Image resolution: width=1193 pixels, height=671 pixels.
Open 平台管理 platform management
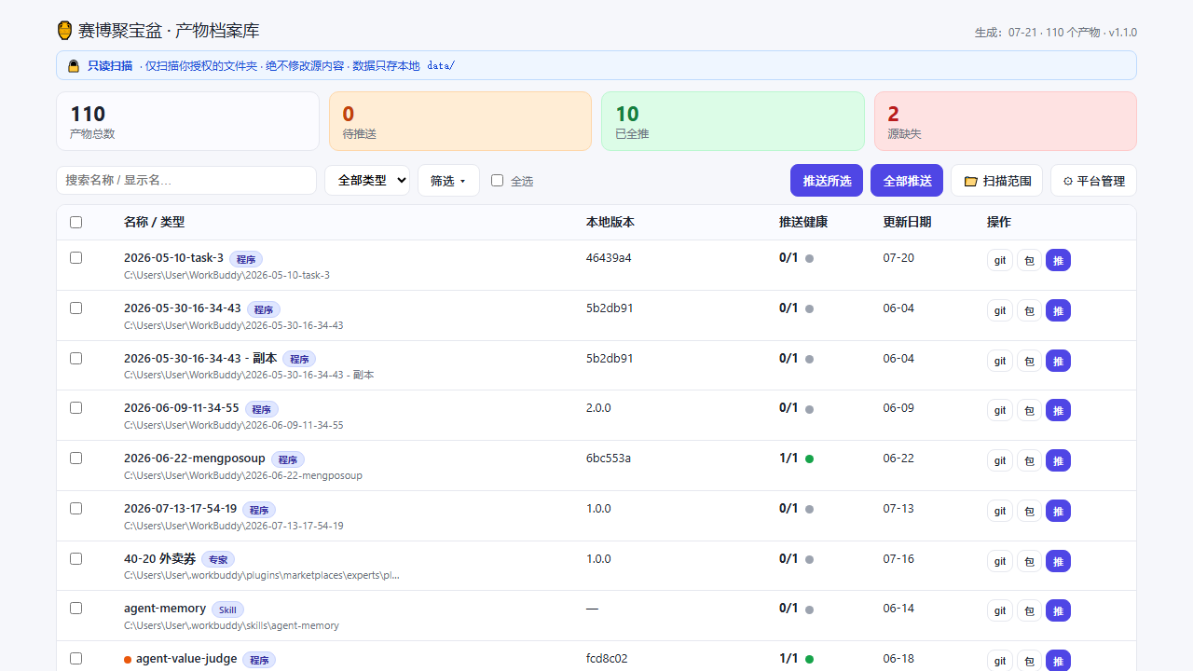tap(1093, 181)
